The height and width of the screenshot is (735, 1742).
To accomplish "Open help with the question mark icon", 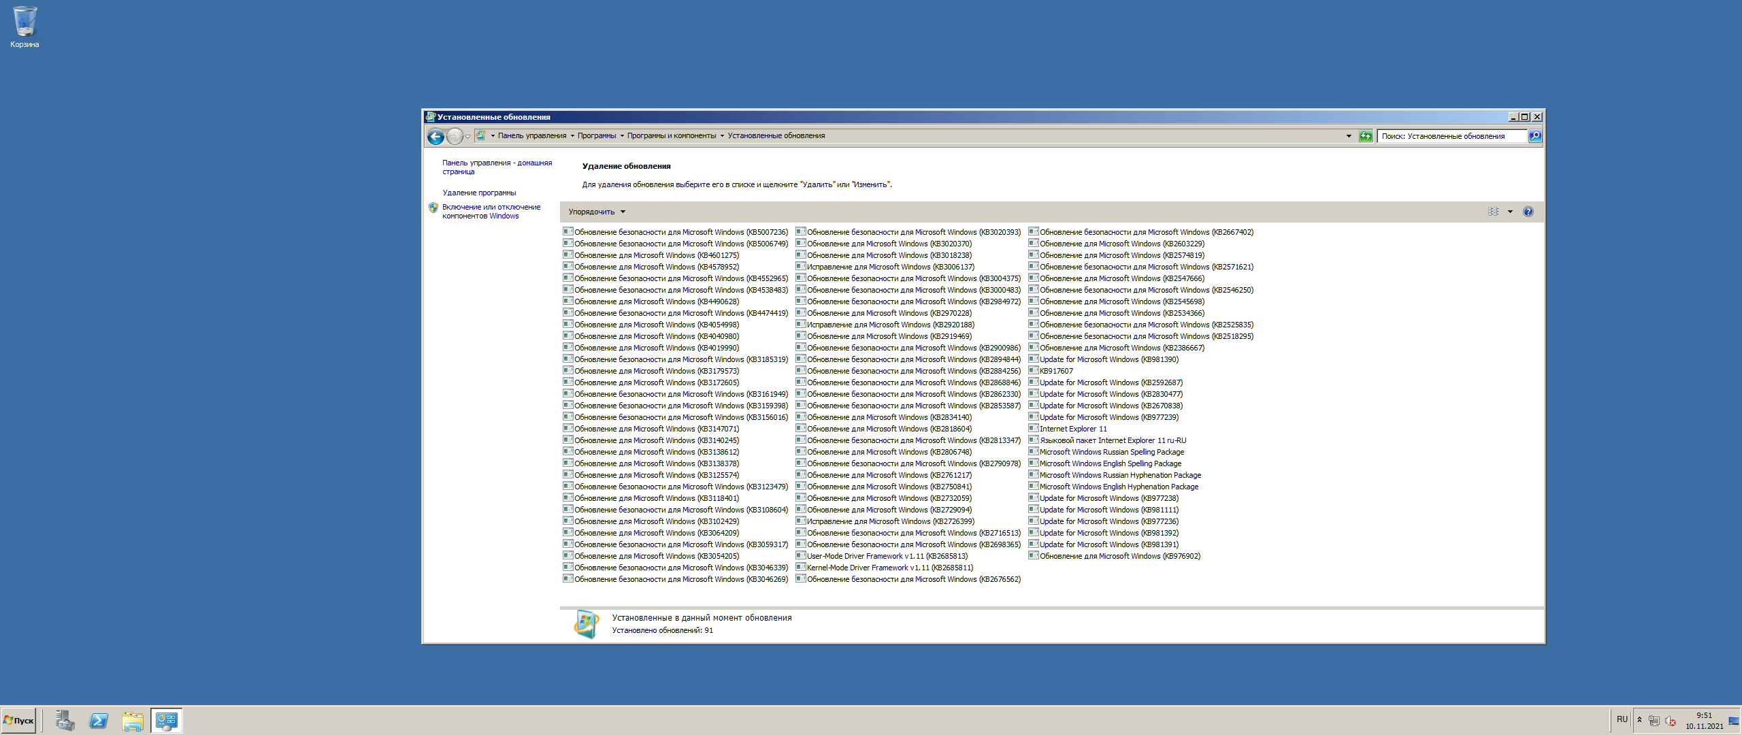I will [x=1528, y=212].
